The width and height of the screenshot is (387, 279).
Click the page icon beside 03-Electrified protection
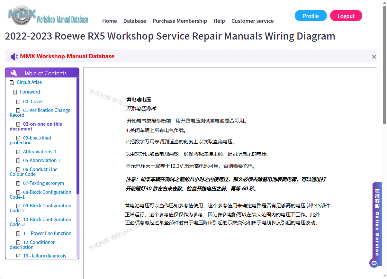click(x=18, y=138)
